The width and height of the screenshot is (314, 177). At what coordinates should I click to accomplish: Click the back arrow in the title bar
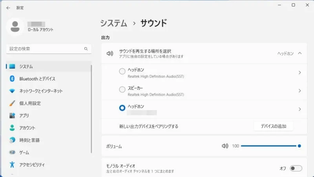(8, 7)
